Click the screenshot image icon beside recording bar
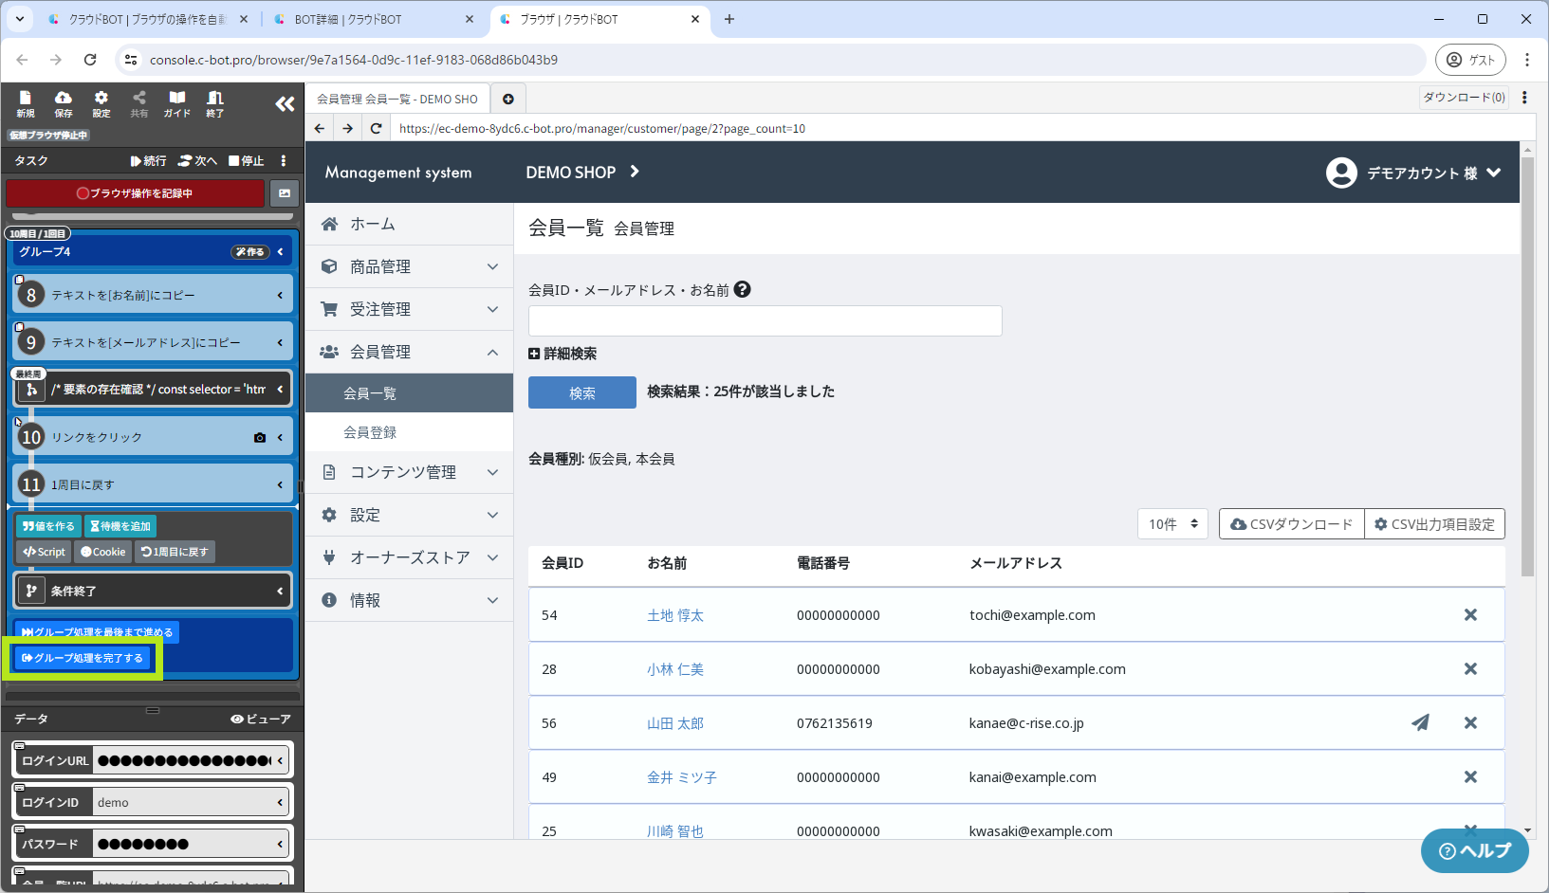Screen dimensions: 1549x893 coord(284,193)
